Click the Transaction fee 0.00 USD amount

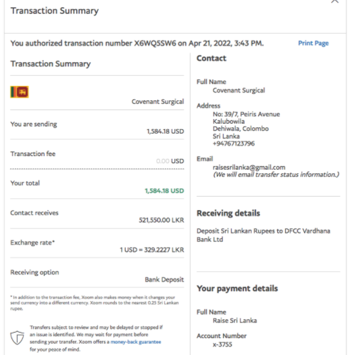[170, 161]
